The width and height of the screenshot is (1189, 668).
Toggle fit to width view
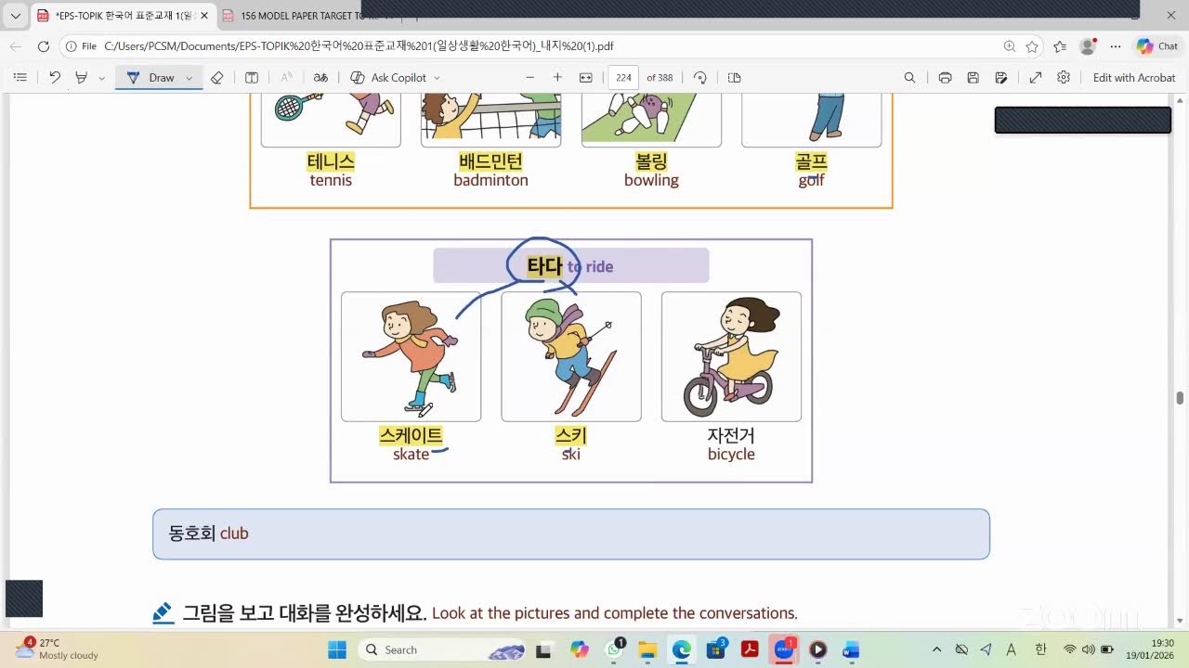(586, 78)
